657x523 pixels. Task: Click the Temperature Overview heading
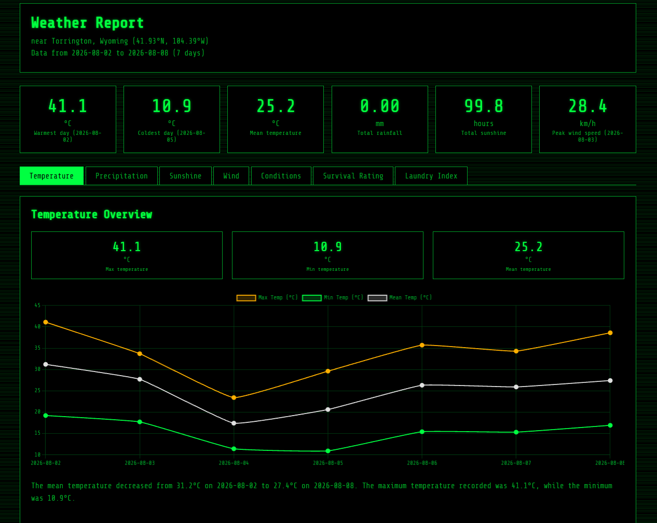click(91, 214)
